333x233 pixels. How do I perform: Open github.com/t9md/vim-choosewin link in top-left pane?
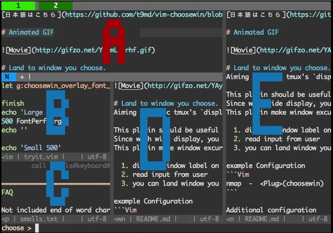[x=144, y=15]
